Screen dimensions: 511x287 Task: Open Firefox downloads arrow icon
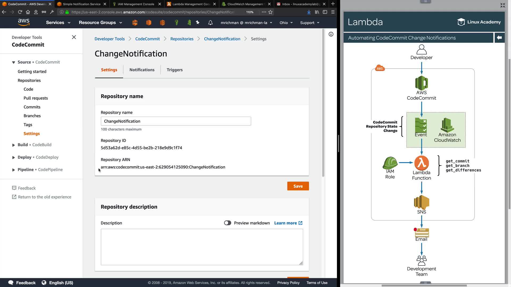pyautogui.click(x=309, y=12)
